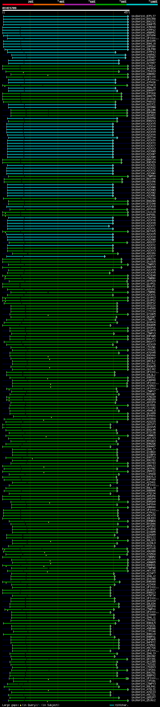Screen dimensions: 160x707
Task: Open hit UniRef100_A7PP12
Action: (x=143, y=30)
